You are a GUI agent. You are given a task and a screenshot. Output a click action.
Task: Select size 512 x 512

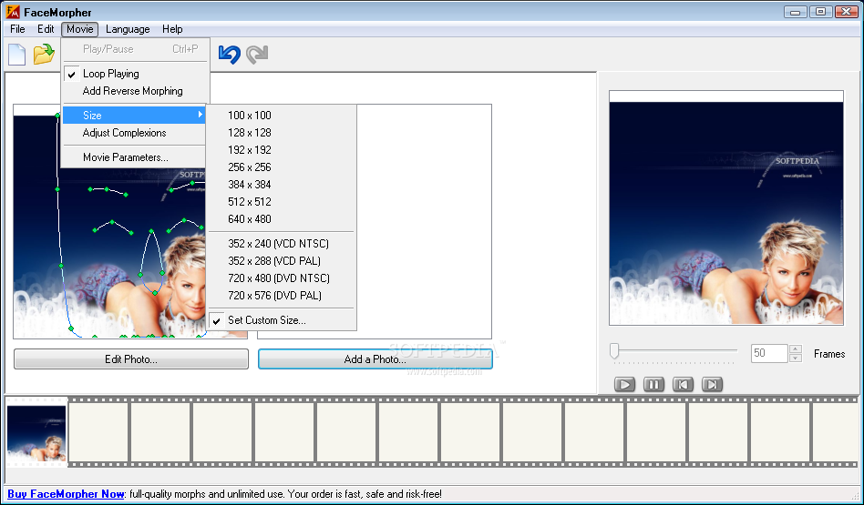[282, 202]
